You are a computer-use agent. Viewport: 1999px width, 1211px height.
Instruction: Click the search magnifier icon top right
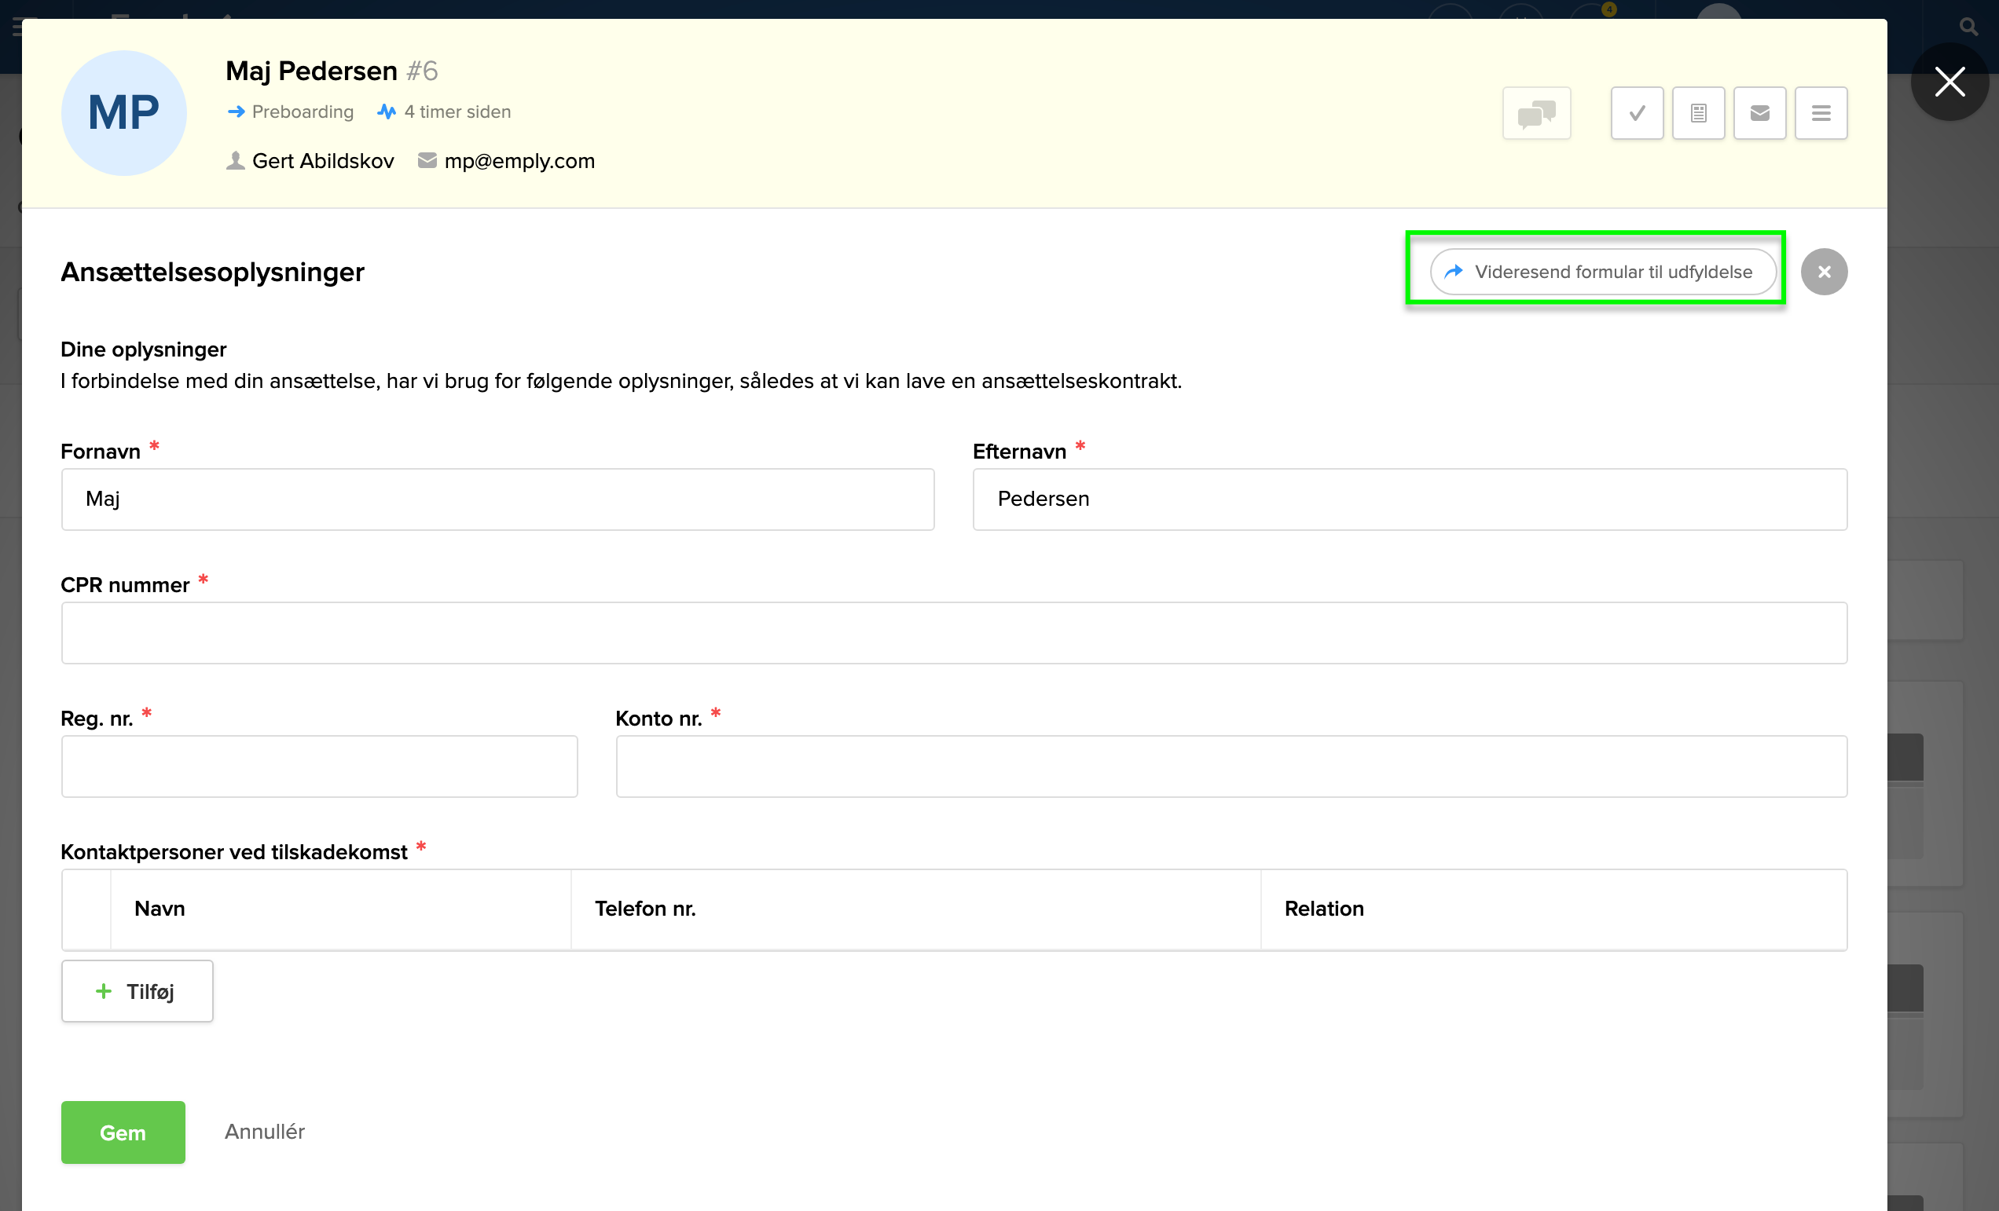tap(1968, 27)
